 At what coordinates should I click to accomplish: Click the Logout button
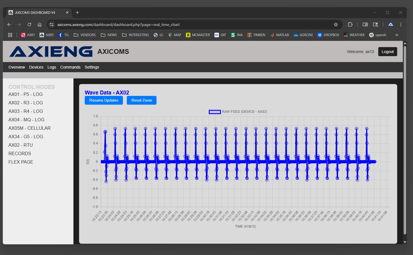pos(387,51)
